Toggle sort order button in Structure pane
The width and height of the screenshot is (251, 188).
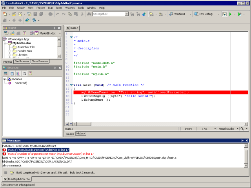(x=24, y=73)
